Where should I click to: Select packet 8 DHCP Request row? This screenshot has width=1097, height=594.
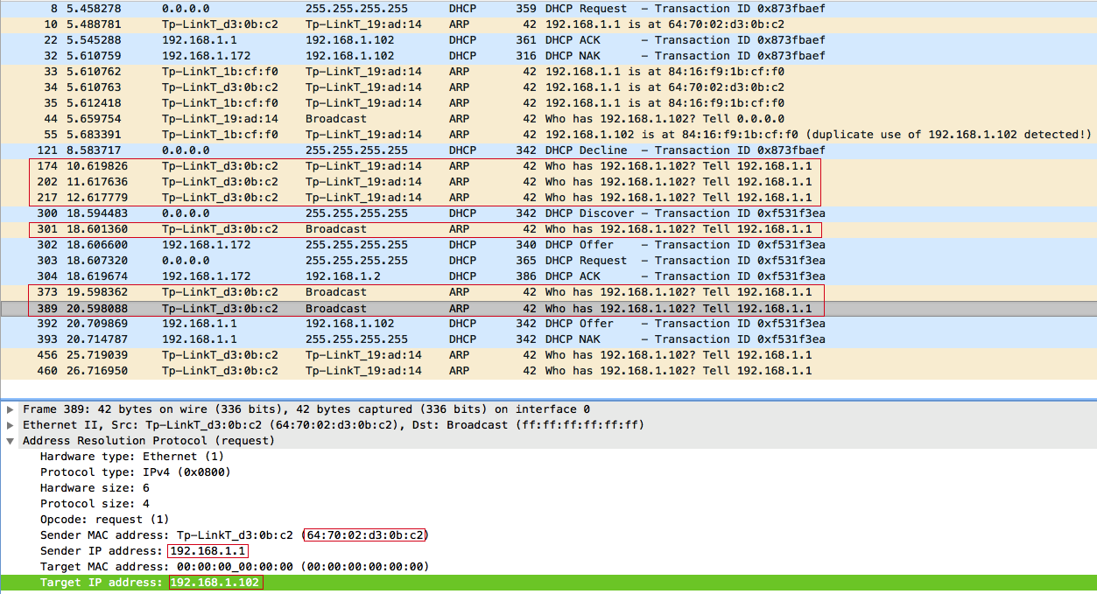pyautogui.click(x=548, y=8)
